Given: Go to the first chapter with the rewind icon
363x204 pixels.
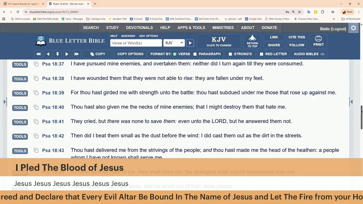Looking at the screenshot, I should pyautogui.click(x=38, y=54).
